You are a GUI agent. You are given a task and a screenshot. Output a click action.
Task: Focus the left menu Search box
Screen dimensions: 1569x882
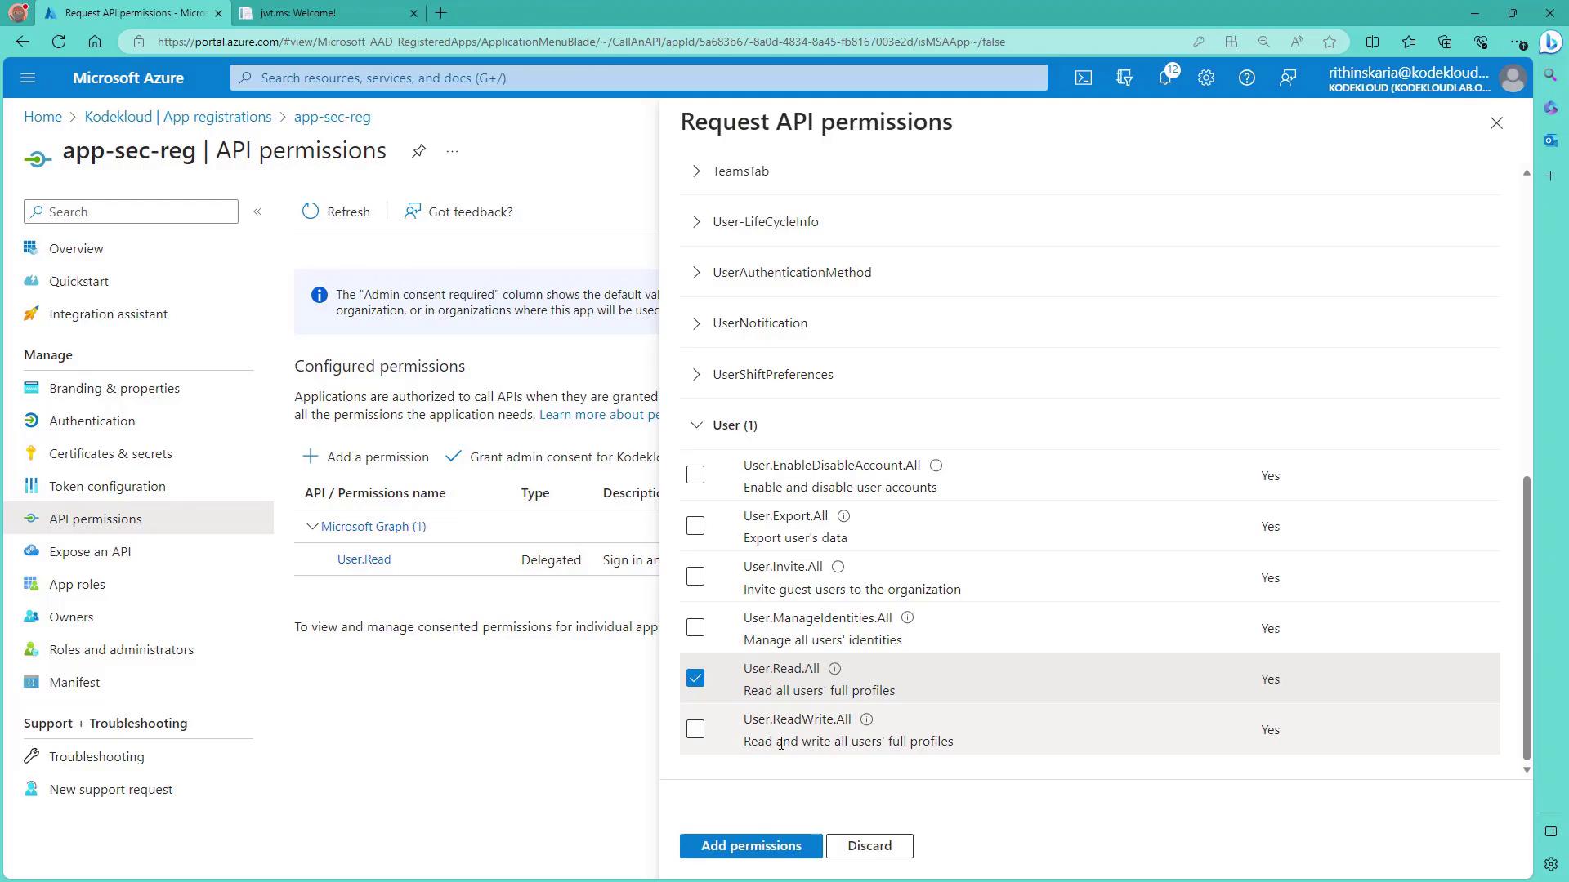click(131, 212)
